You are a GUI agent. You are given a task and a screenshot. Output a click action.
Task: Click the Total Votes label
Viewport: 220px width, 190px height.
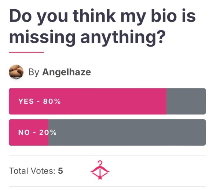pyautogui.click(x=32, y=171)
